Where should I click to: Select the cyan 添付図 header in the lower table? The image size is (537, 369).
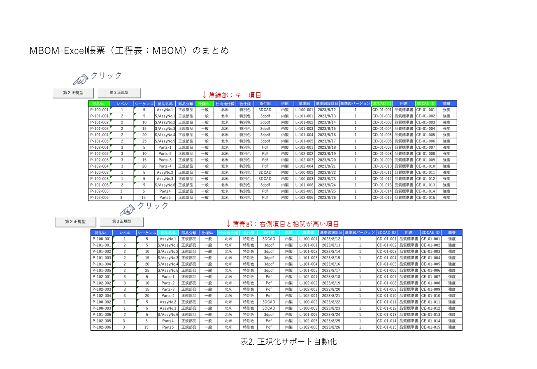[x=269, y=233]
